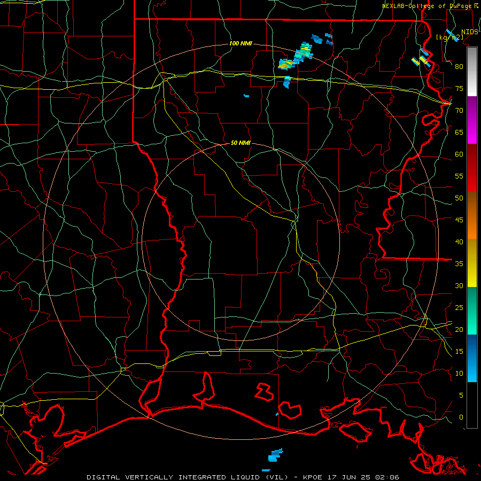Select the orange-brown segment of the VIL legend
The image size is (481, 481).
tap(472, 215)
